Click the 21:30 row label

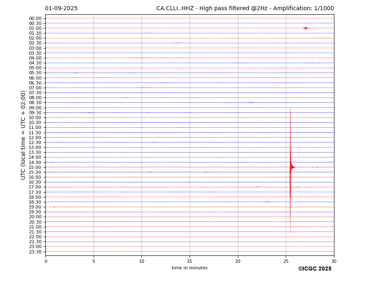(35, 232)
